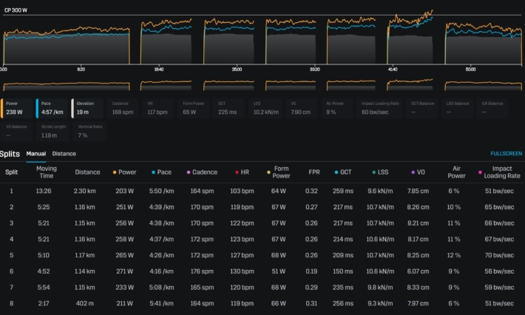Viewport: 525px width, 315px height.
Task: Switch to the Distance splits tab
Action: 64,154
